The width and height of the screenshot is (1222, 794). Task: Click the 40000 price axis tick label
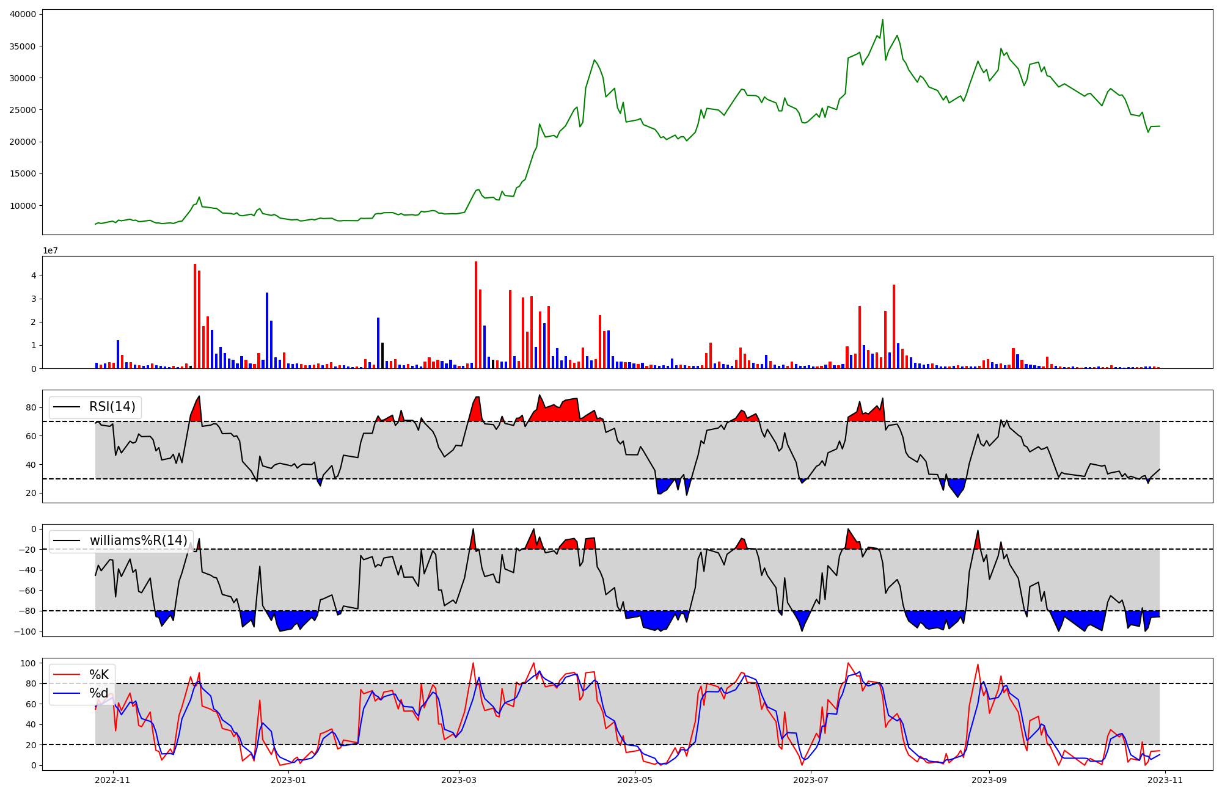tap(23, 14)
